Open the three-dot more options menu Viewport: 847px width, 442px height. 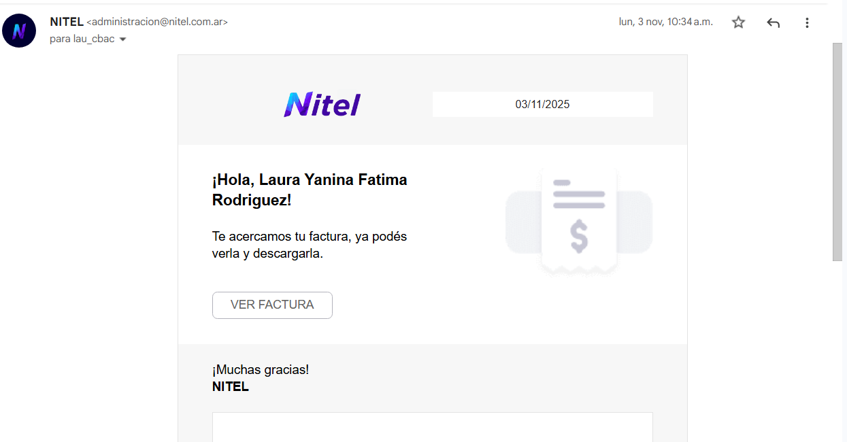coord(807,22)
